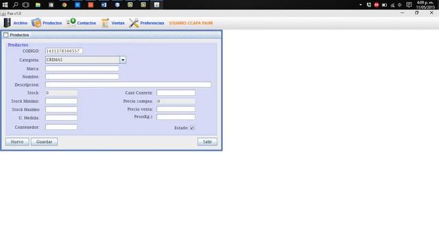Select the active Java app taskbar icon
The width and height of the screenshot is (439, 247).
pos(157,5)
